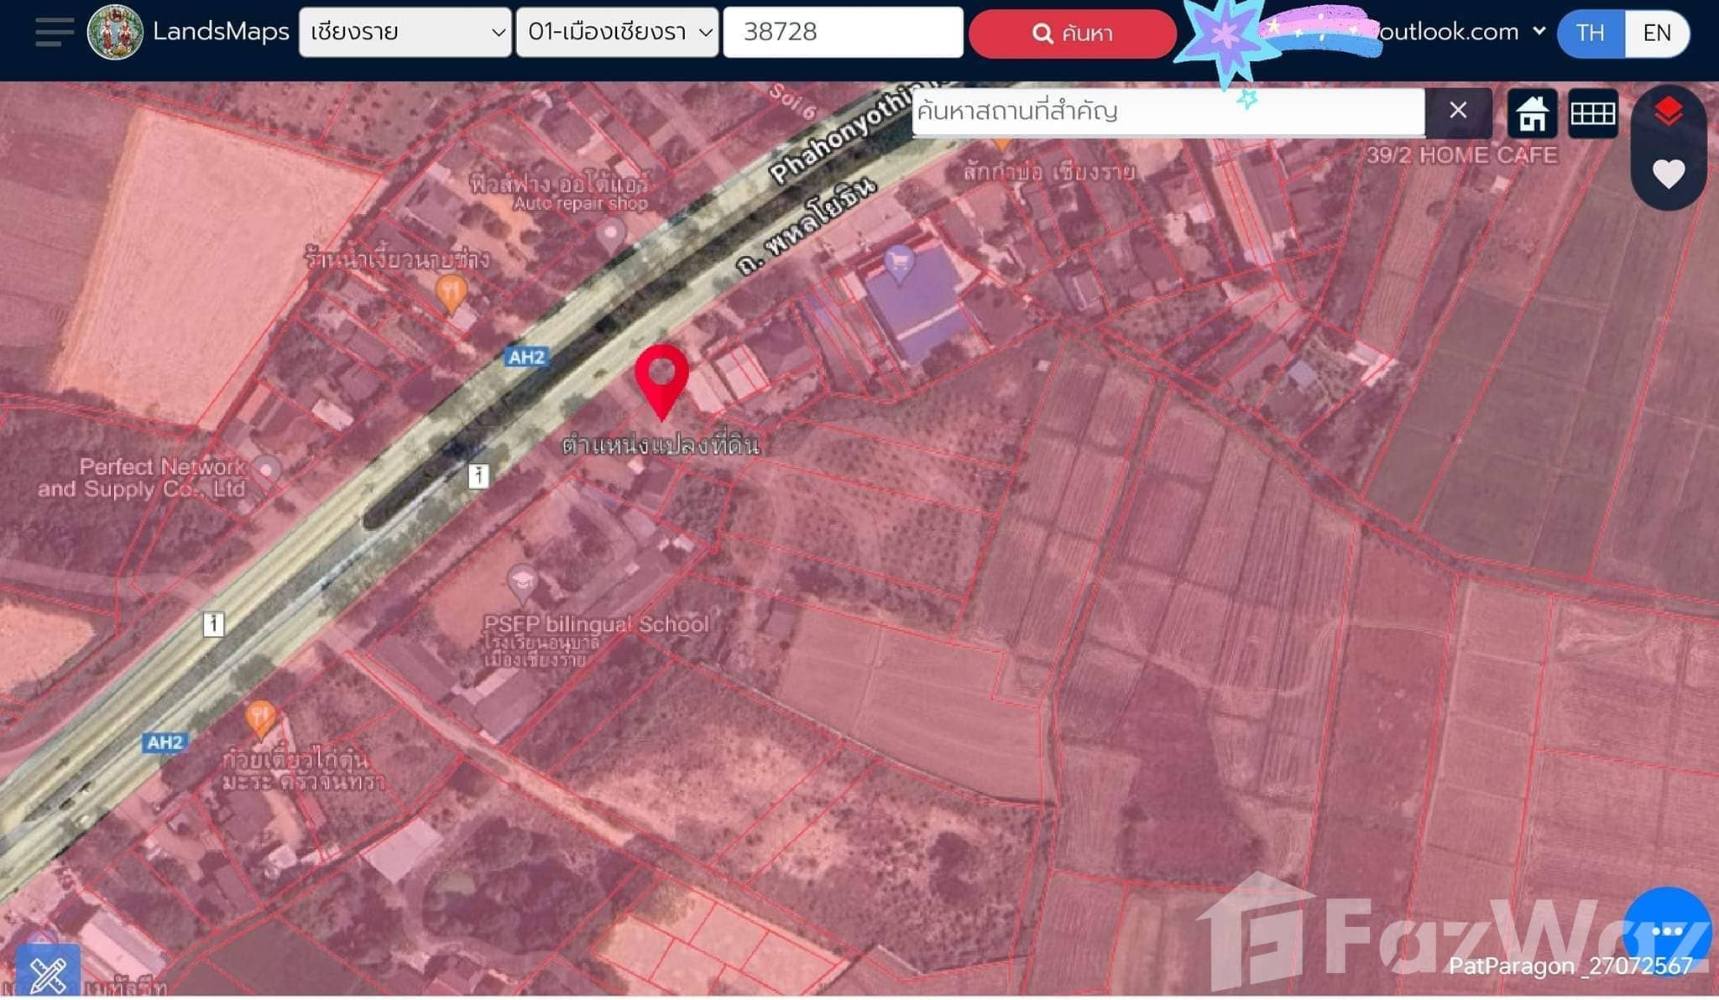1719x1000 pixels.
Task: Click the parcel number field 38728
Action: point(842,33)
